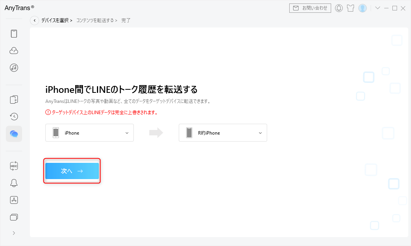Click the お問い合わせ contact button
The image size is (411, 246).
click(x=310, y=8)
